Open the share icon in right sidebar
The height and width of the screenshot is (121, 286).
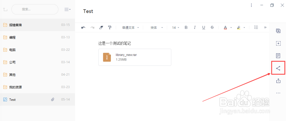point(278,68)
